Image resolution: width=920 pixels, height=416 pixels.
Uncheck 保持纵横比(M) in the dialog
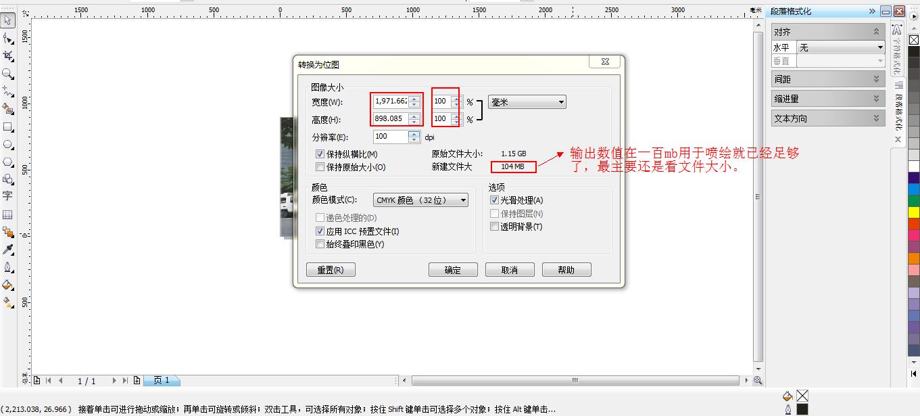coord(320,154)
